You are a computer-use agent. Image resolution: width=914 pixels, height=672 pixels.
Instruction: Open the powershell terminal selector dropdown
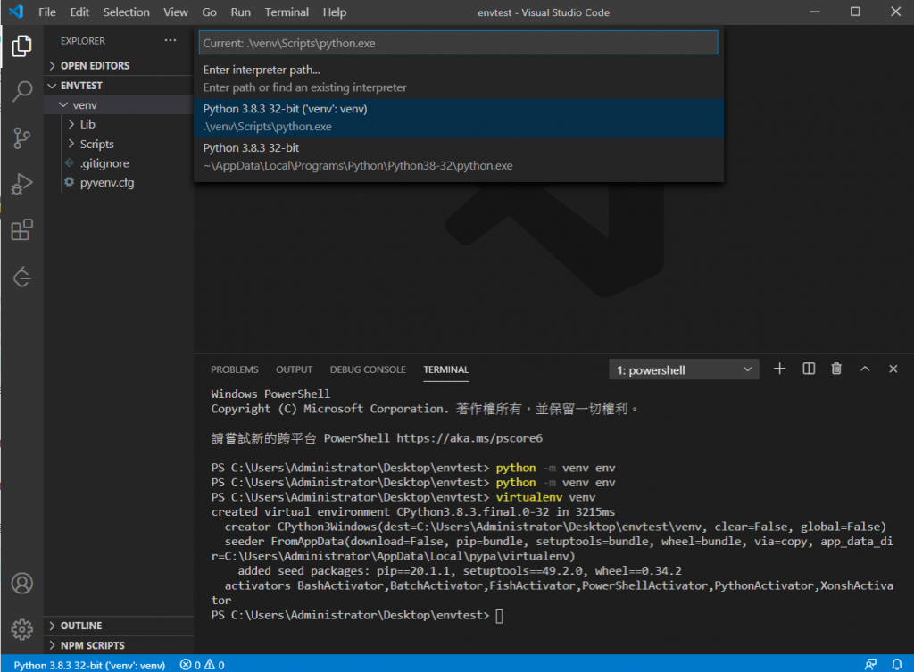pos(684,369)
